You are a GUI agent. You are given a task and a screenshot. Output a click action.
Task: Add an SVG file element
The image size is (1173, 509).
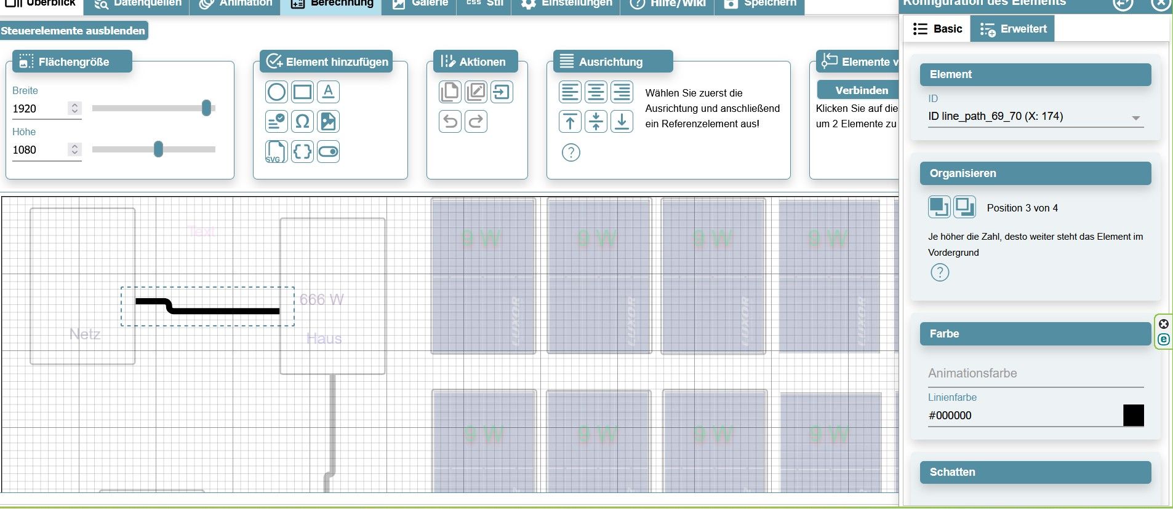click(276, 152)
